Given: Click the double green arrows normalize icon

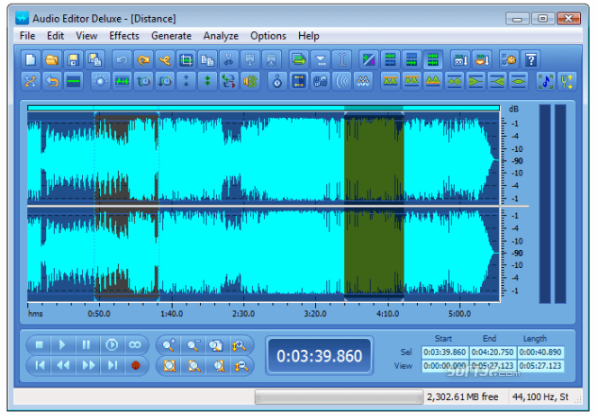Looking at the screenshot, I should [x=207, y=81].
